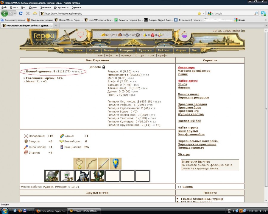
Task: Open the Закладки menu
Action: tap(46, 7)
